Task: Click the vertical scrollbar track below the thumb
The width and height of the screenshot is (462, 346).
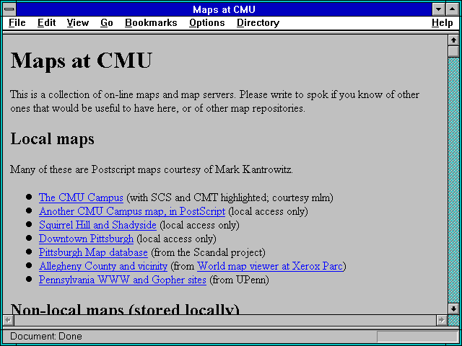Action: coord(453,180)
